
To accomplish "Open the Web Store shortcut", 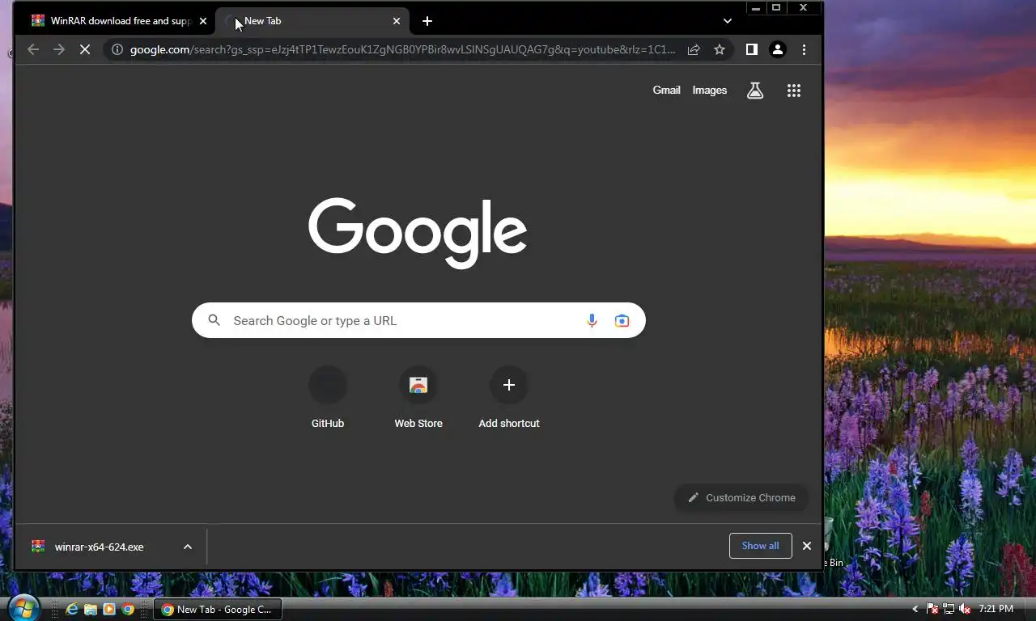I will click(418, 398).
